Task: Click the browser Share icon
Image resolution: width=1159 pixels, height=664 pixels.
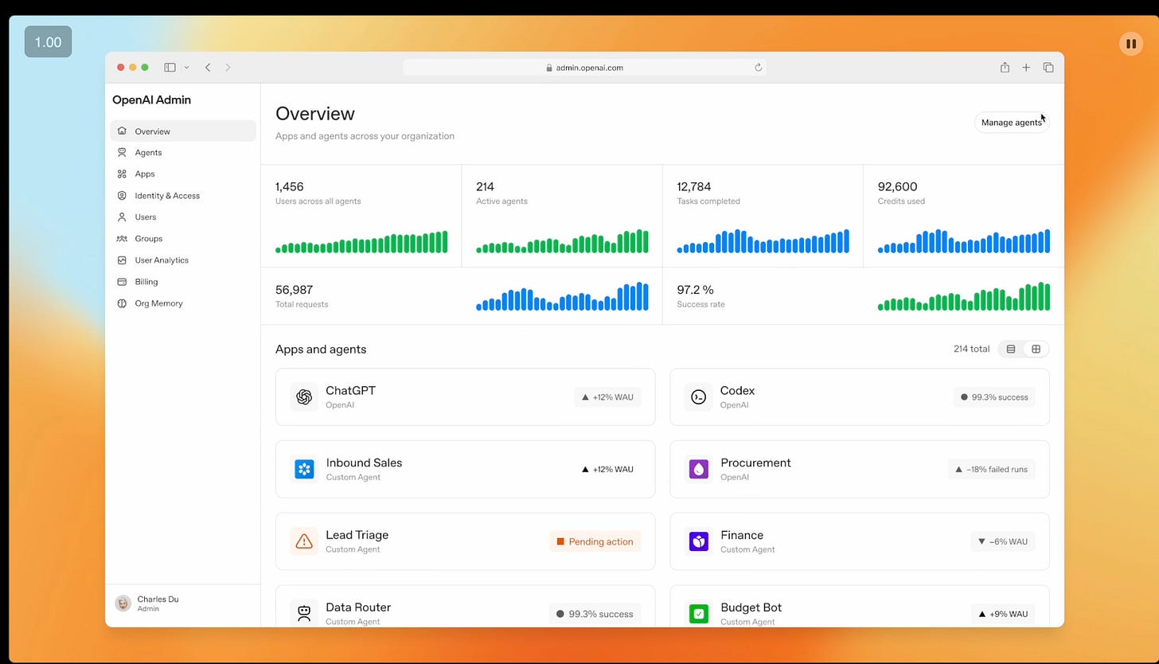Action: (x=1005, y=68)
